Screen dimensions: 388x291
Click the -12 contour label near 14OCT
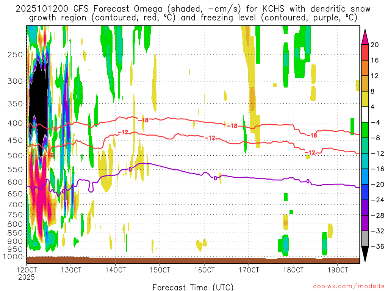click(x=123, y=132)
